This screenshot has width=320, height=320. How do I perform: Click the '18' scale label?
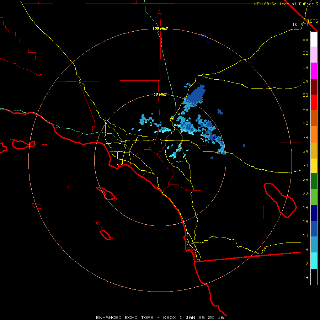coord(305,208)
